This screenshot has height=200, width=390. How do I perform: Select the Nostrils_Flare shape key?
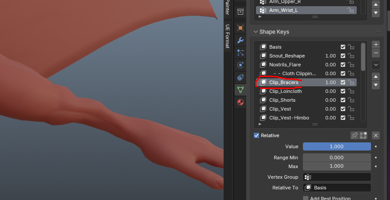pos(306,65)
